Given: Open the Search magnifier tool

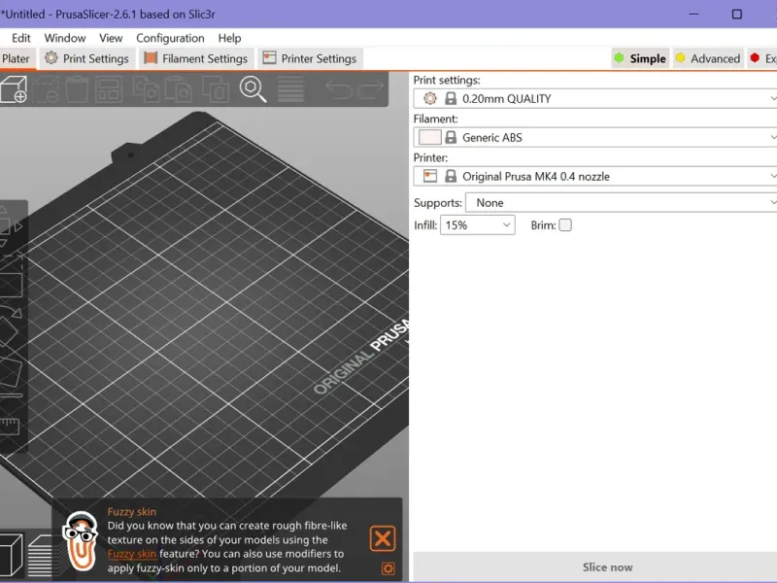Looking at the screenshot, I should coord(253,89).
